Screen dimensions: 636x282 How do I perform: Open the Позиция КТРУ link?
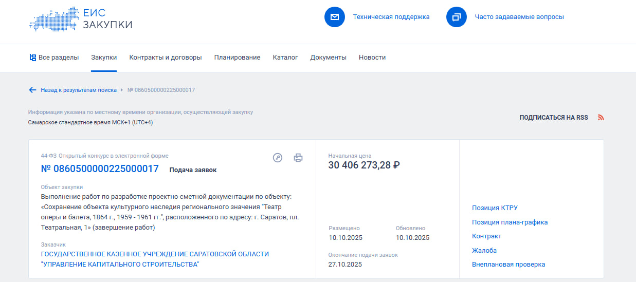click(x=495, y=208)
